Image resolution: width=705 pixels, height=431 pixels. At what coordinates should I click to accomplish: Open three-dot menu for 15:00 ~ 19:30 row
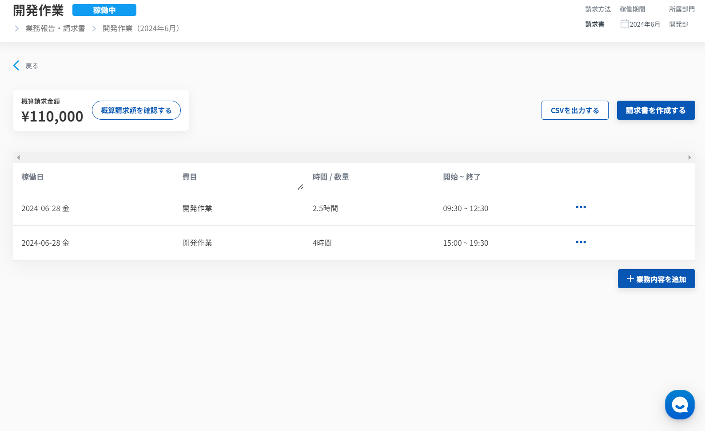(x=581, y=242)
